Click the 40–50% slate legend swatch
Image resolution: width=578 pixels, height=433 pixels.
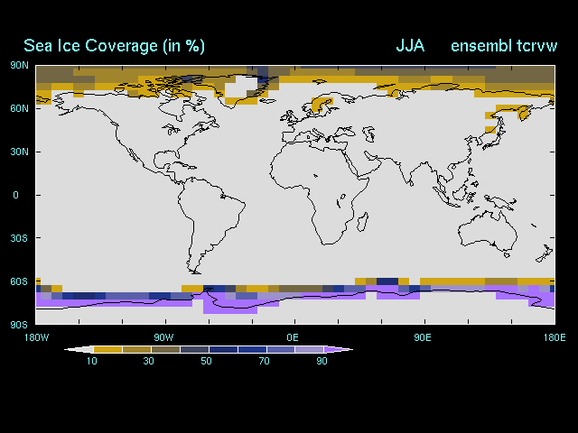click(194, 349)
